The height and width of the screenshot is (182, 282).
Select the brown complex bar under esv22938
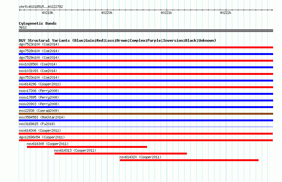[x=146, y=114]
